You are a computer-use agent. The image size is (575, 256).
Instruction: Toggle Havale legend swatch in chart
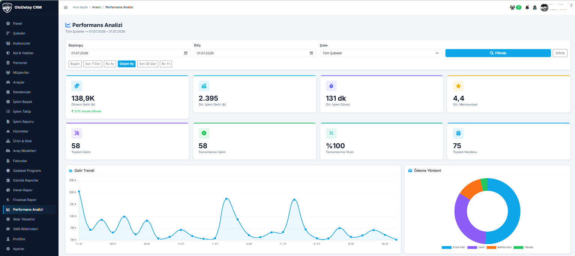[x=518, y=247]
